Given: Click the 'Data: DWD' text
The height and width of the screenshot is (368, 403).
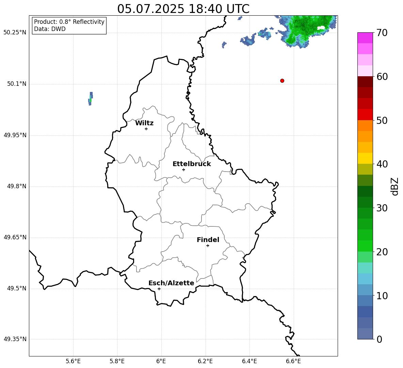Looking at the screenshot, I should tap(50, 29).
